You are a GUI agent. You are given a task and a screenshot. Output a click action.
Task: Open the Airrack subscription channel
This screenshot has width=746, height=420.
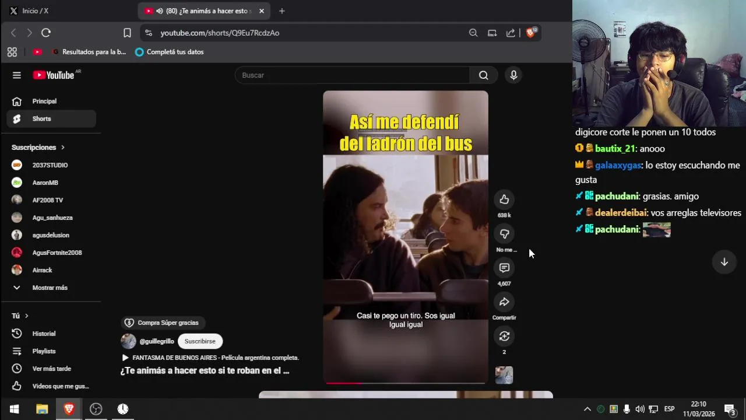(x=51, y=270)
